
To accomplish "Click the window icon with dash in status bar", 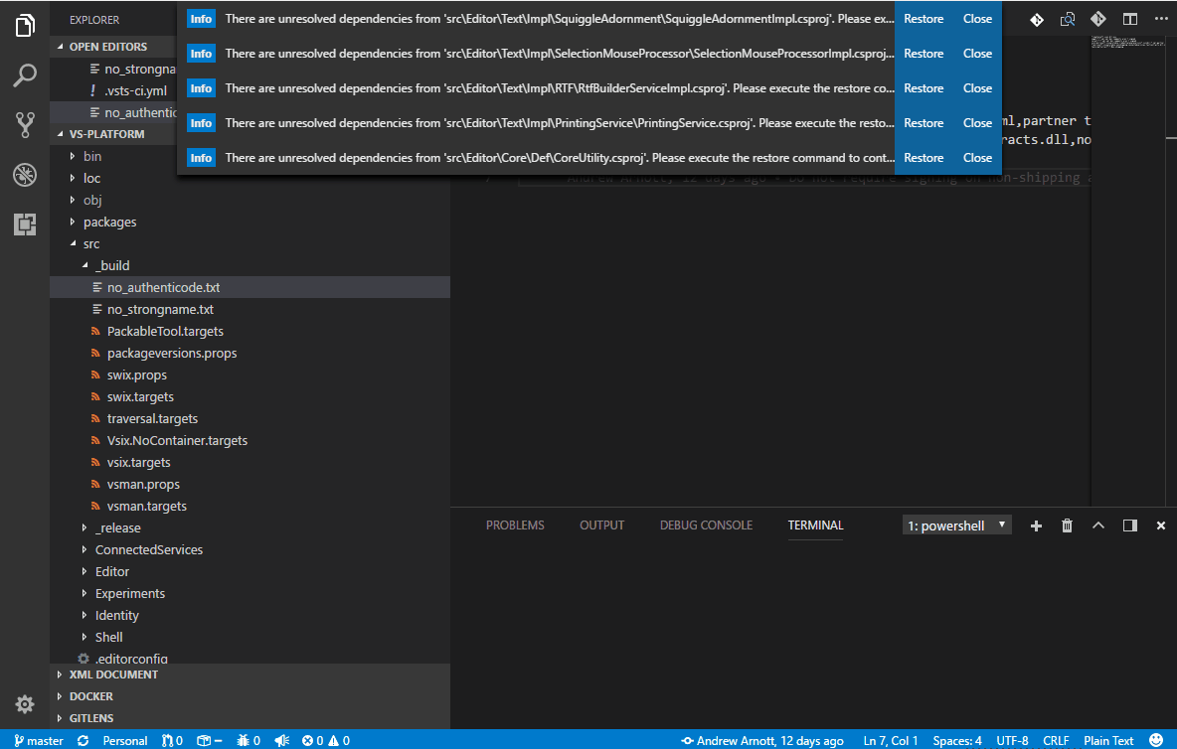I will click(210, 740).
